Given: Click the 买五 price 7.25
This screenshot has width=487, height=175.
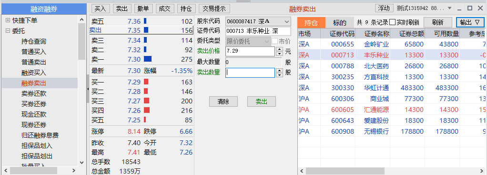Looking at the screenshot, I should 134,120.
